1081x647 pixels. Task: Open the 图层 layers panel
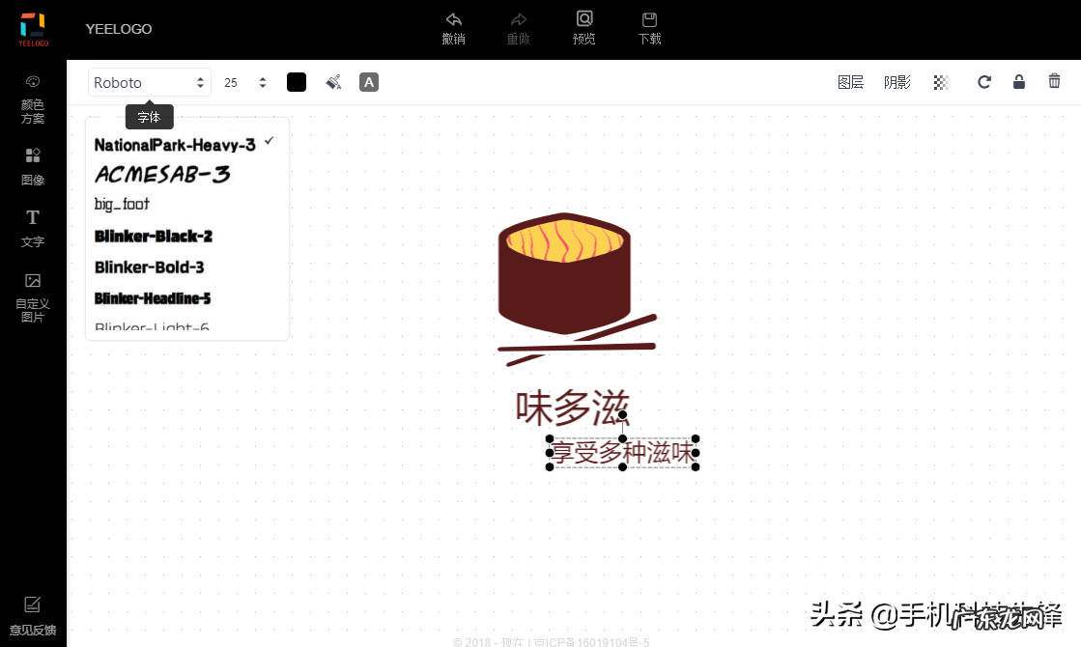[x=850, y=82]
